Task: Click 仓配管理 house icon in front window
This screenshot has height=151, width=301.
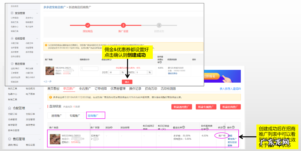Action: (12, 38)
